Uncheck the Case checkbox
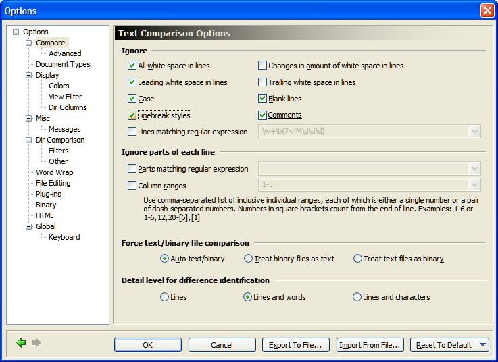Viewport: 498px width, 362px height. tap(132, 99)
